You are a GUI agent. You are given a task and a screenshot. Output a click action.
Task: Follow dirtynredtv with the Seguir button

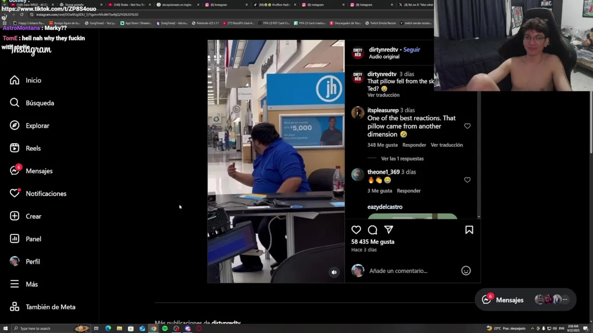point(411,49)
